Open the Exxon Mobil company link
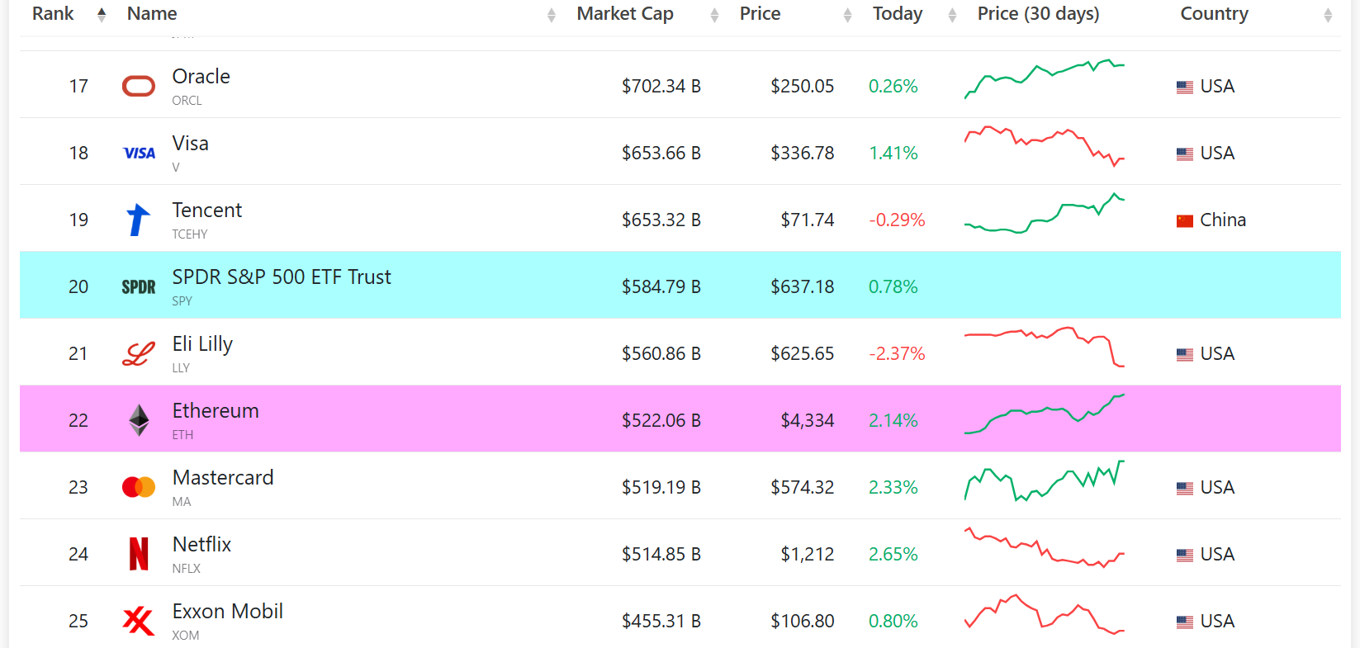Image resolution: width=1360 pixels, height=648 pixels. point(228,612)
